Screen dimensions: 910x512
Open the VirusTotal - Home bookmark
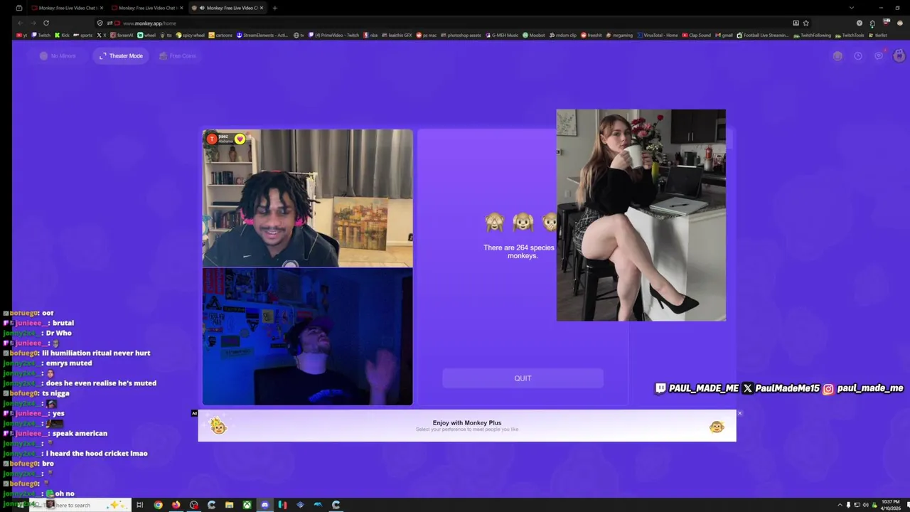pyautogui.click(x=658, y=35)
